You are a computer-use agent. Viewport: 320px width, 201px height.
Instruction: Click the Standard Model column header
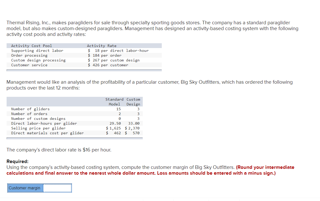point(114,102)
